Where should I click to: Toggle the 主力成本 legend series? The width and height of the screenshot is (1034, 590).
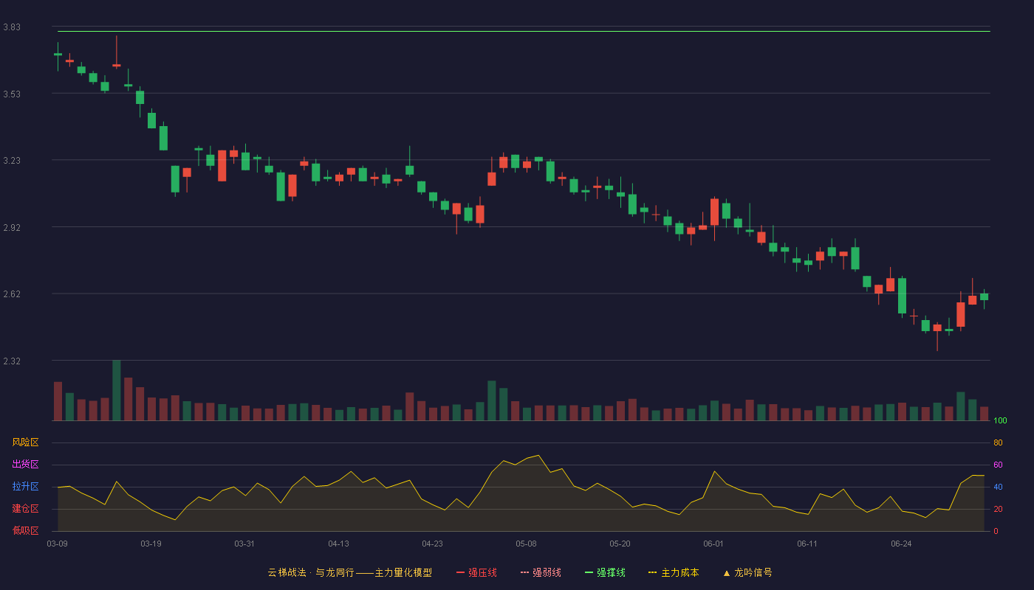(x=674, y=572)
